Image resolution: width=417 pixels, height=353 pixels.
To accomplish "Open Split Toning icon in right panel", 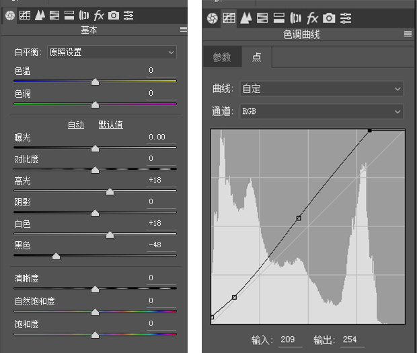I will [279, 18].
